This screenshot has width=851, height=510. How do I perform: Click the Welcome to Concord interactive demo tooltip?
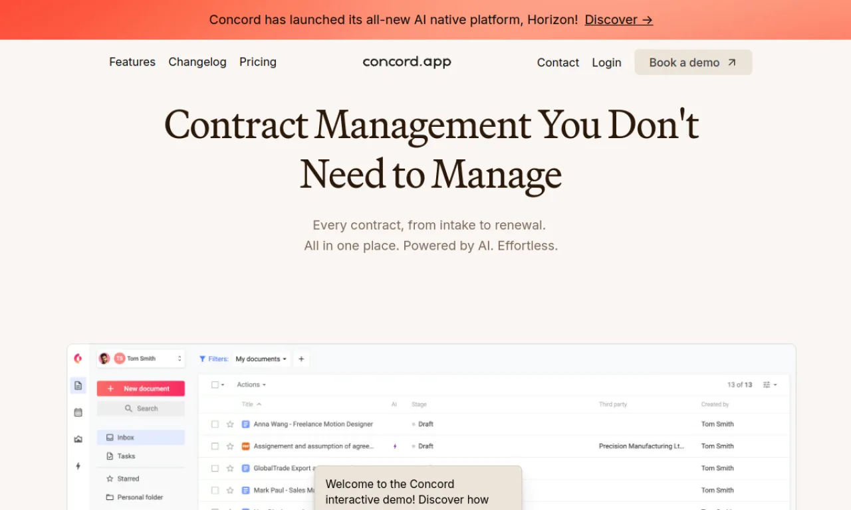click(418, 488)
